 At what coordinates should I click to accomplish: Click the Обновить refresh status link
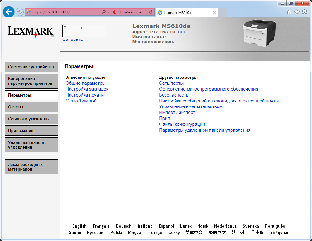72,39
